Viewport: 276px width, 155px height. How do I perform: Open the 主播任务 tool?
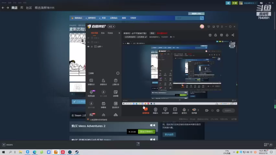click(116, 82)
